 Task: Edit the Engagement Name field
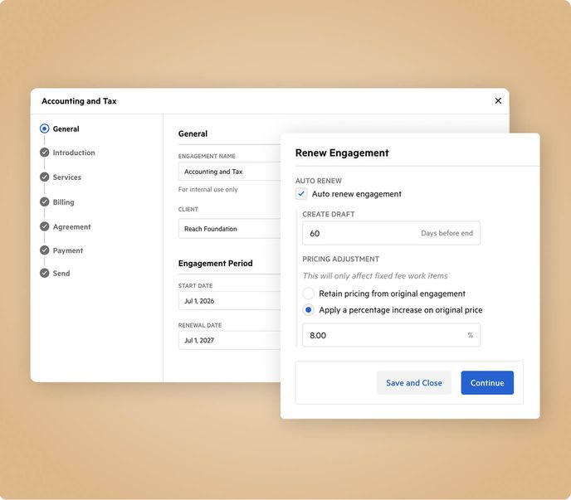coord(229,172)
